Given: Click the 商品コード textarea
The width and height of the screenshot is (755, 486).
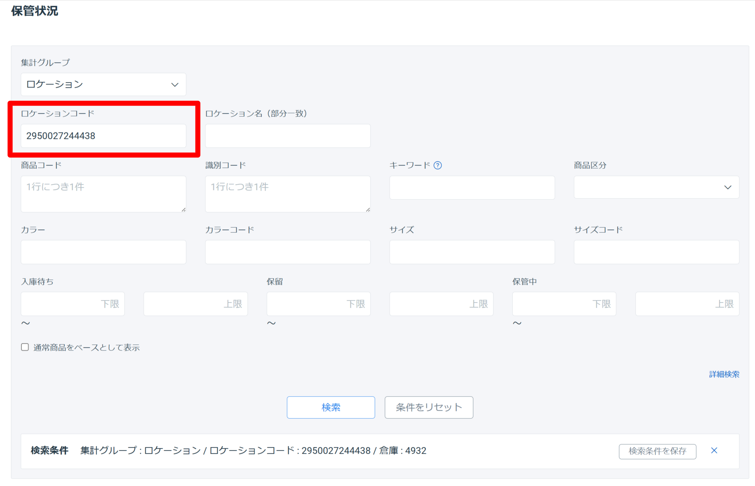Looking at the screenshot, I should pos(103,194).
